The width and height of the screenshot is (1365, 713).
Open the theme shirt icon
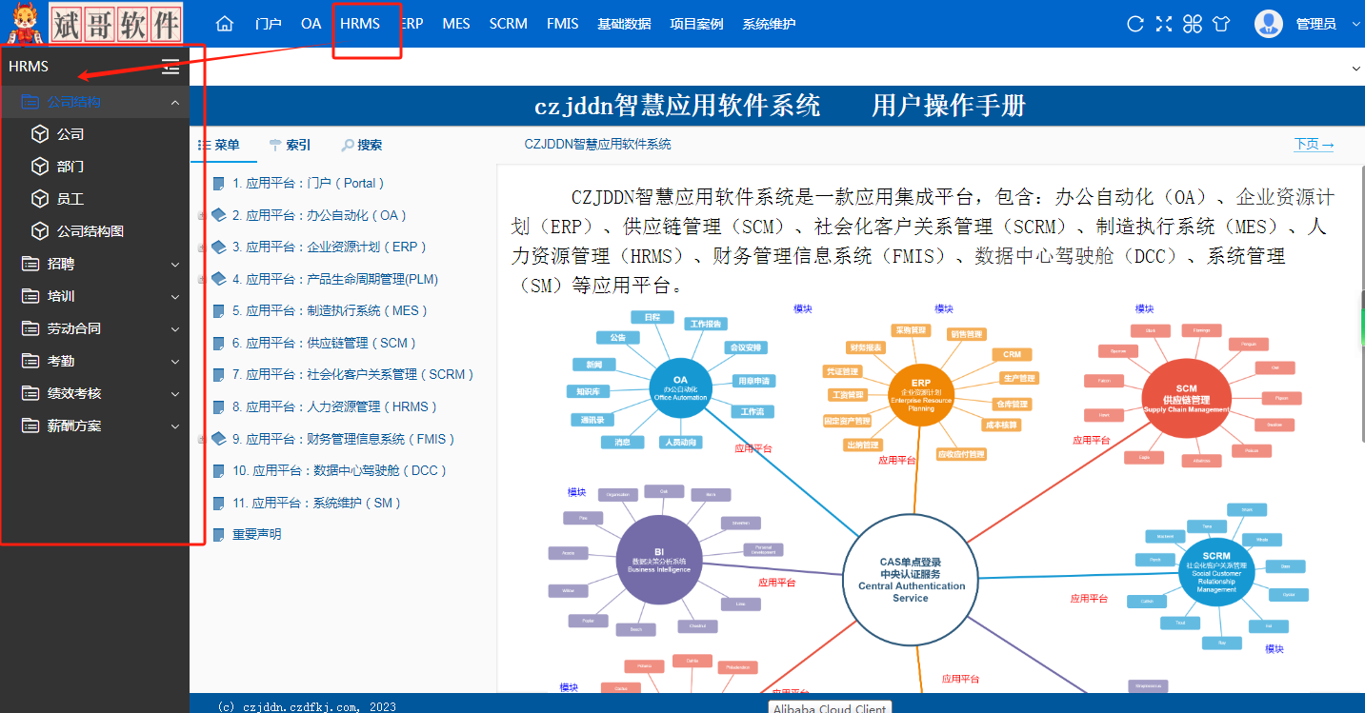pos(1222,24)
